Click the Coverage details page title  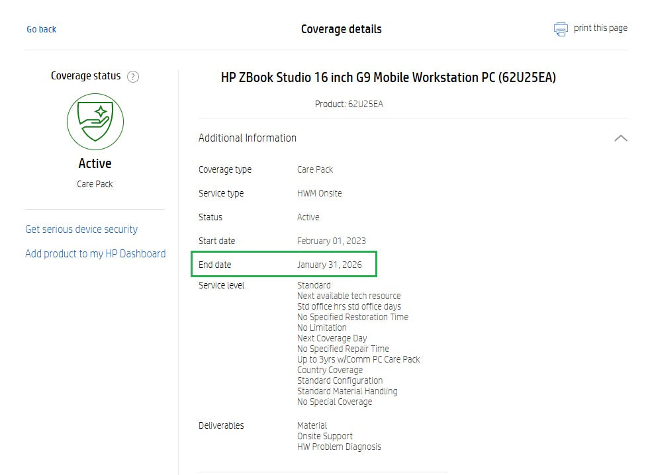click(x=341, y=29)
